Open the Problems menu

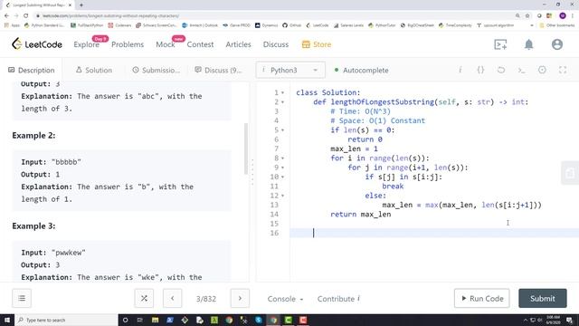[x=128, y=44]
